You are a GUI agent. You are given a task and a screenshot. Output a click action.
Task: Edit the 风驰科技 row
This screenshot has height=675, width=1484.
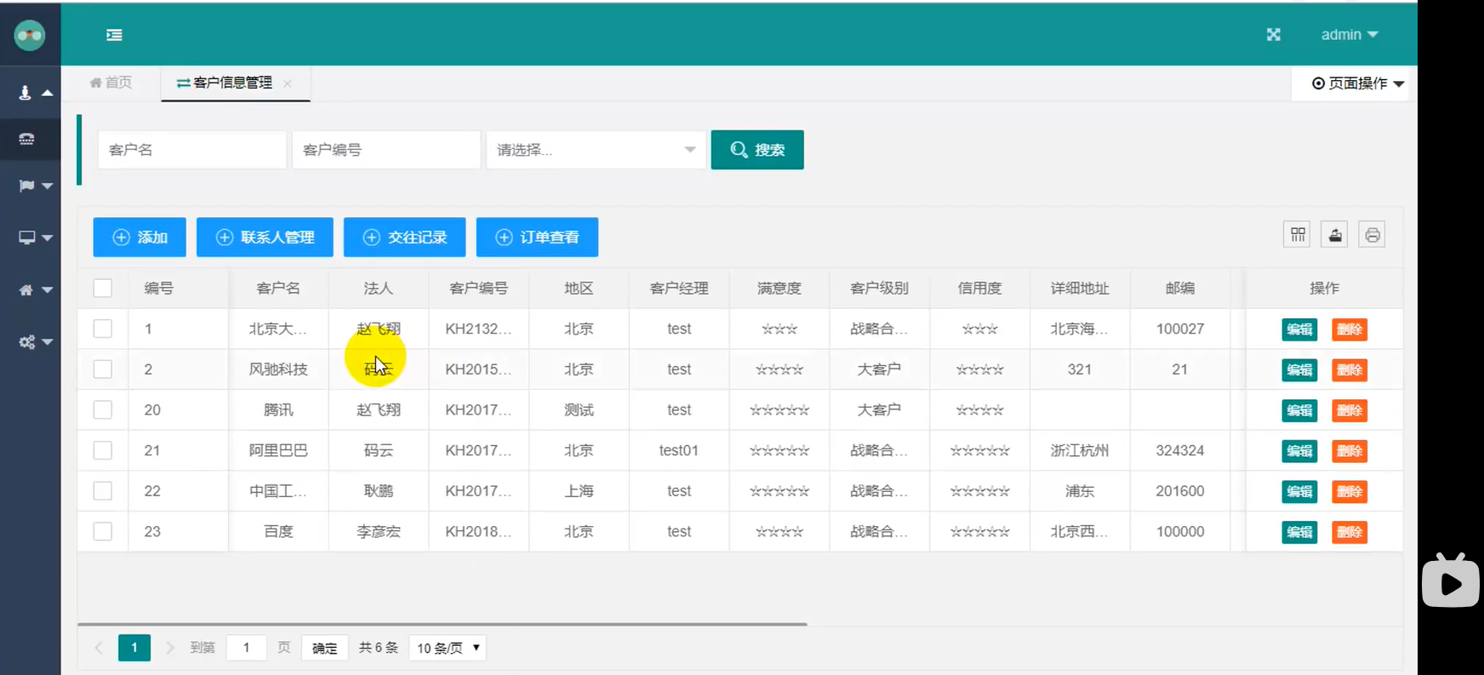(x=1299, y=370)
